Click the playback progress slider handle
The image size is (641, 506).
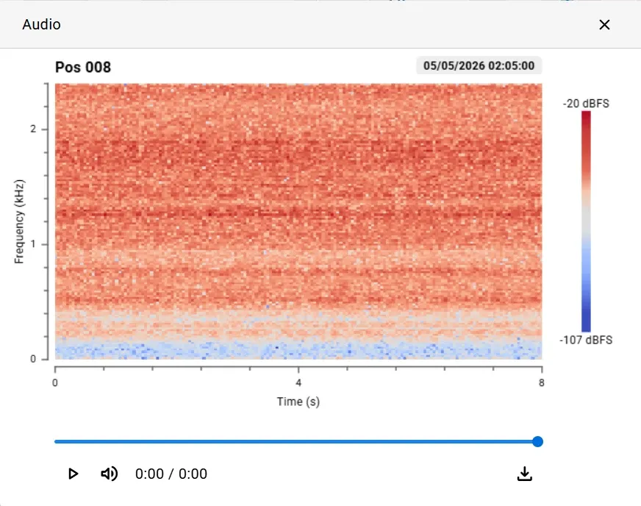[x=537, y=441]
